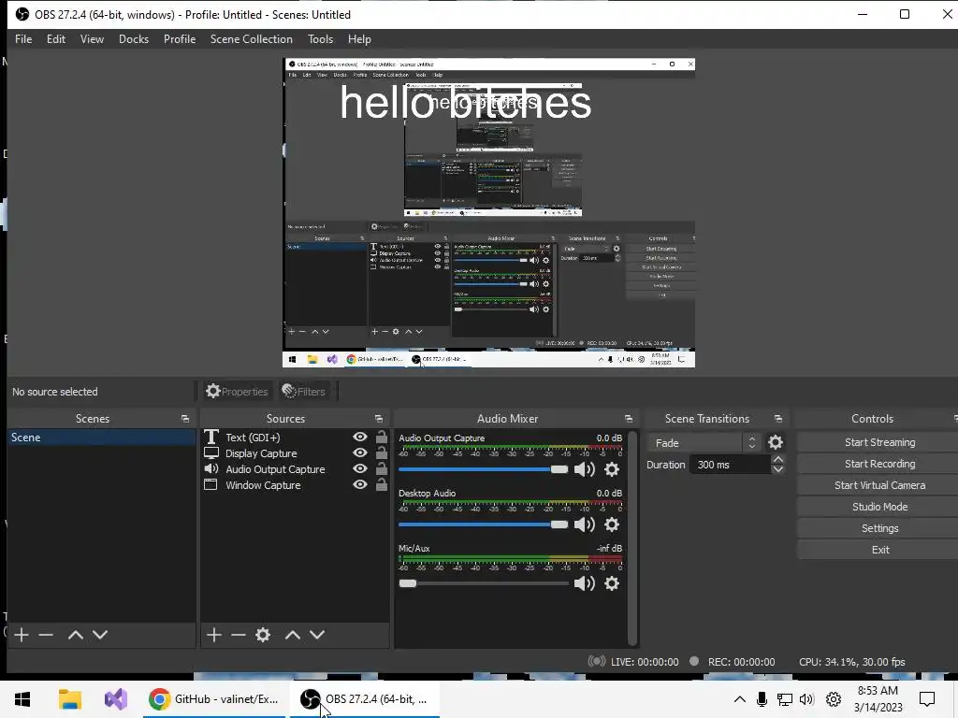Viewport: 958px width, 718px height.
Task: Mute Mic/Aux speaker icon
Action: click(585, 583)
